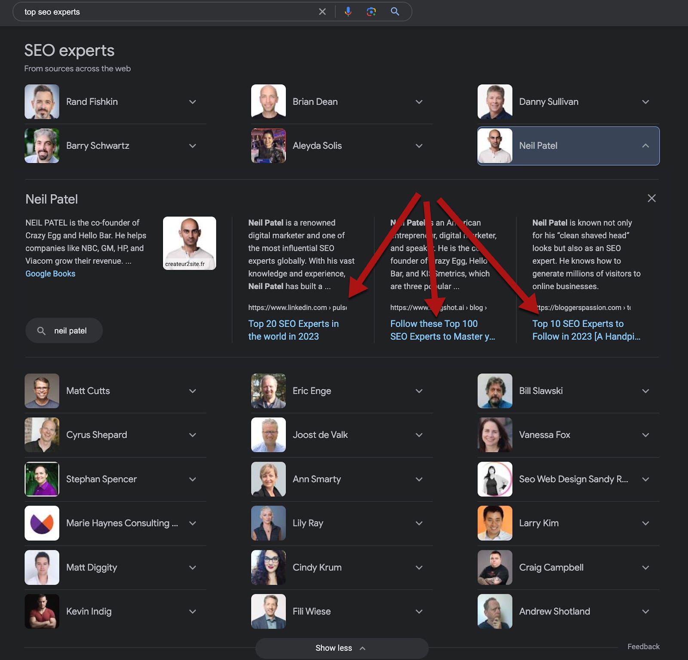Expand the Joost de Valk chevron
The height and width of the screenshot is (660, 688).
[419, 435]
